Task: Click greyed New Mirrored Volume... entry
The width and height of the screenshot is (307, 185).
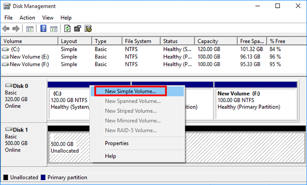Action: 137,121
